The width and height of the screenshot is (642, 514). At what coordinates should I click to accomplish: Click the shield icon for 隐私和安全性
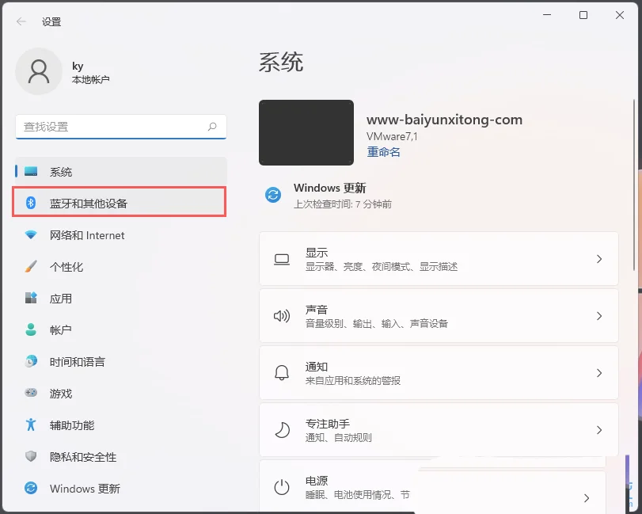[31, 456]
